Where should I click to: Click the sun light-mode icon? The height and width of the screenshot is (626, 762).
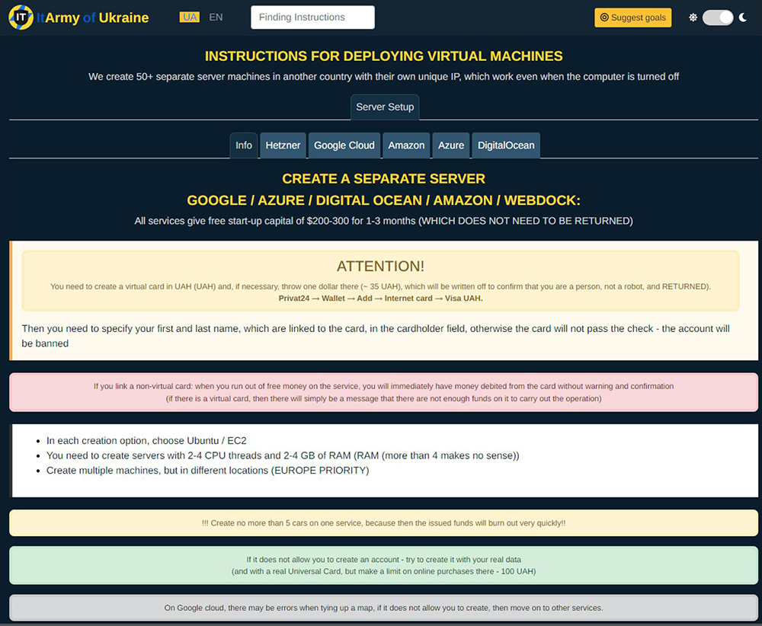(x=693, y=18)
